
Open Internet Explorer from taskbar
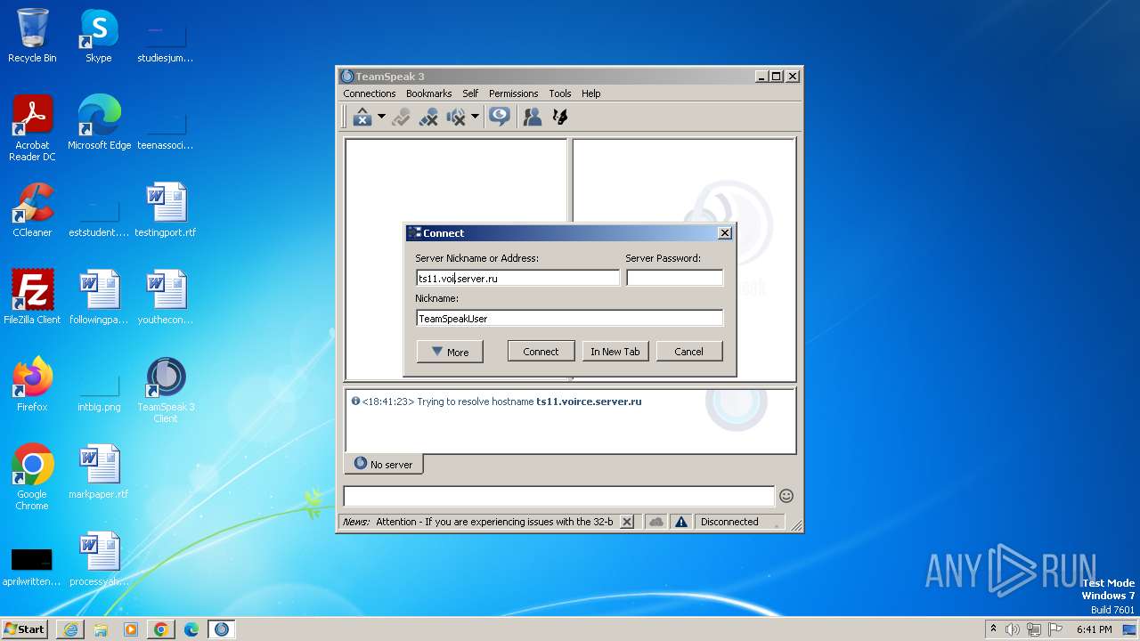(x=70, y=629)
